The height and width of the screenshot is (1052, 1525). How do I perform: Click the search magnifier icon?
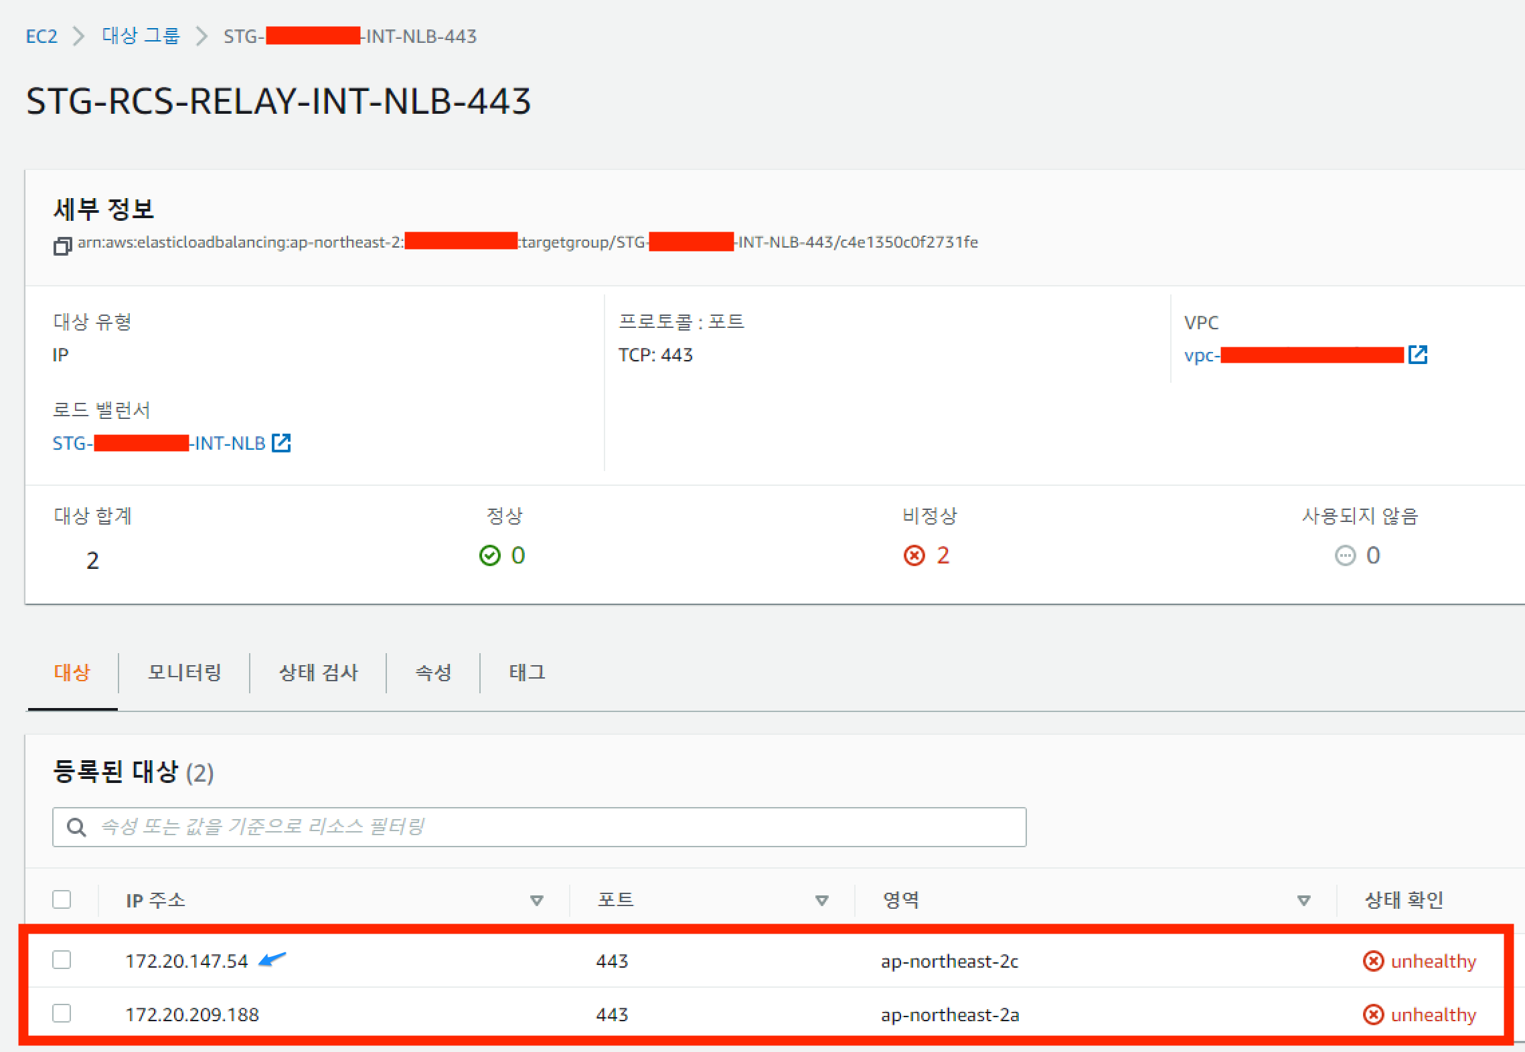(76, 827)
